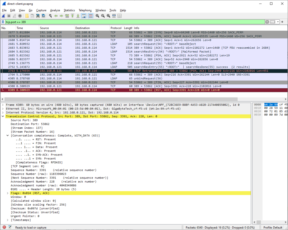Image resolution: width=288 pixels, height=230 pixels.
Task: Open the Statistics menu
Action: coord(69,10)
